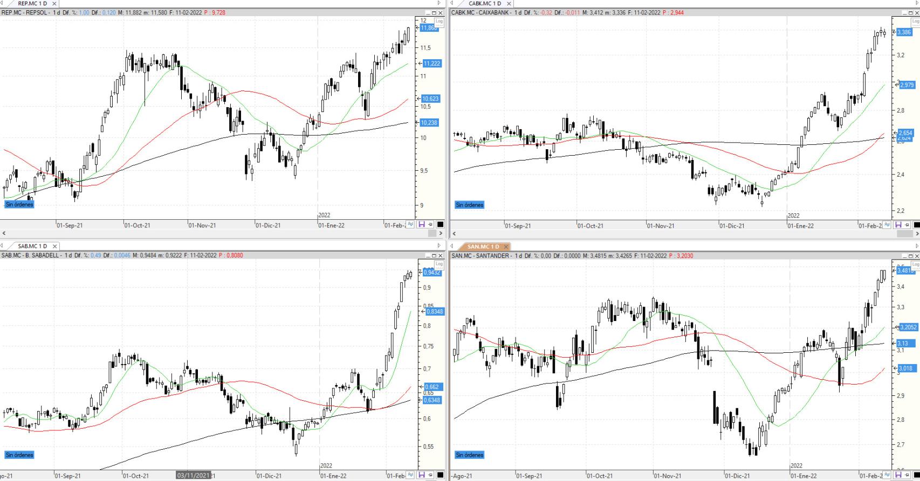
Task: Toggle Log scale on the Sabadell chart
Action: tap(439, 264)
